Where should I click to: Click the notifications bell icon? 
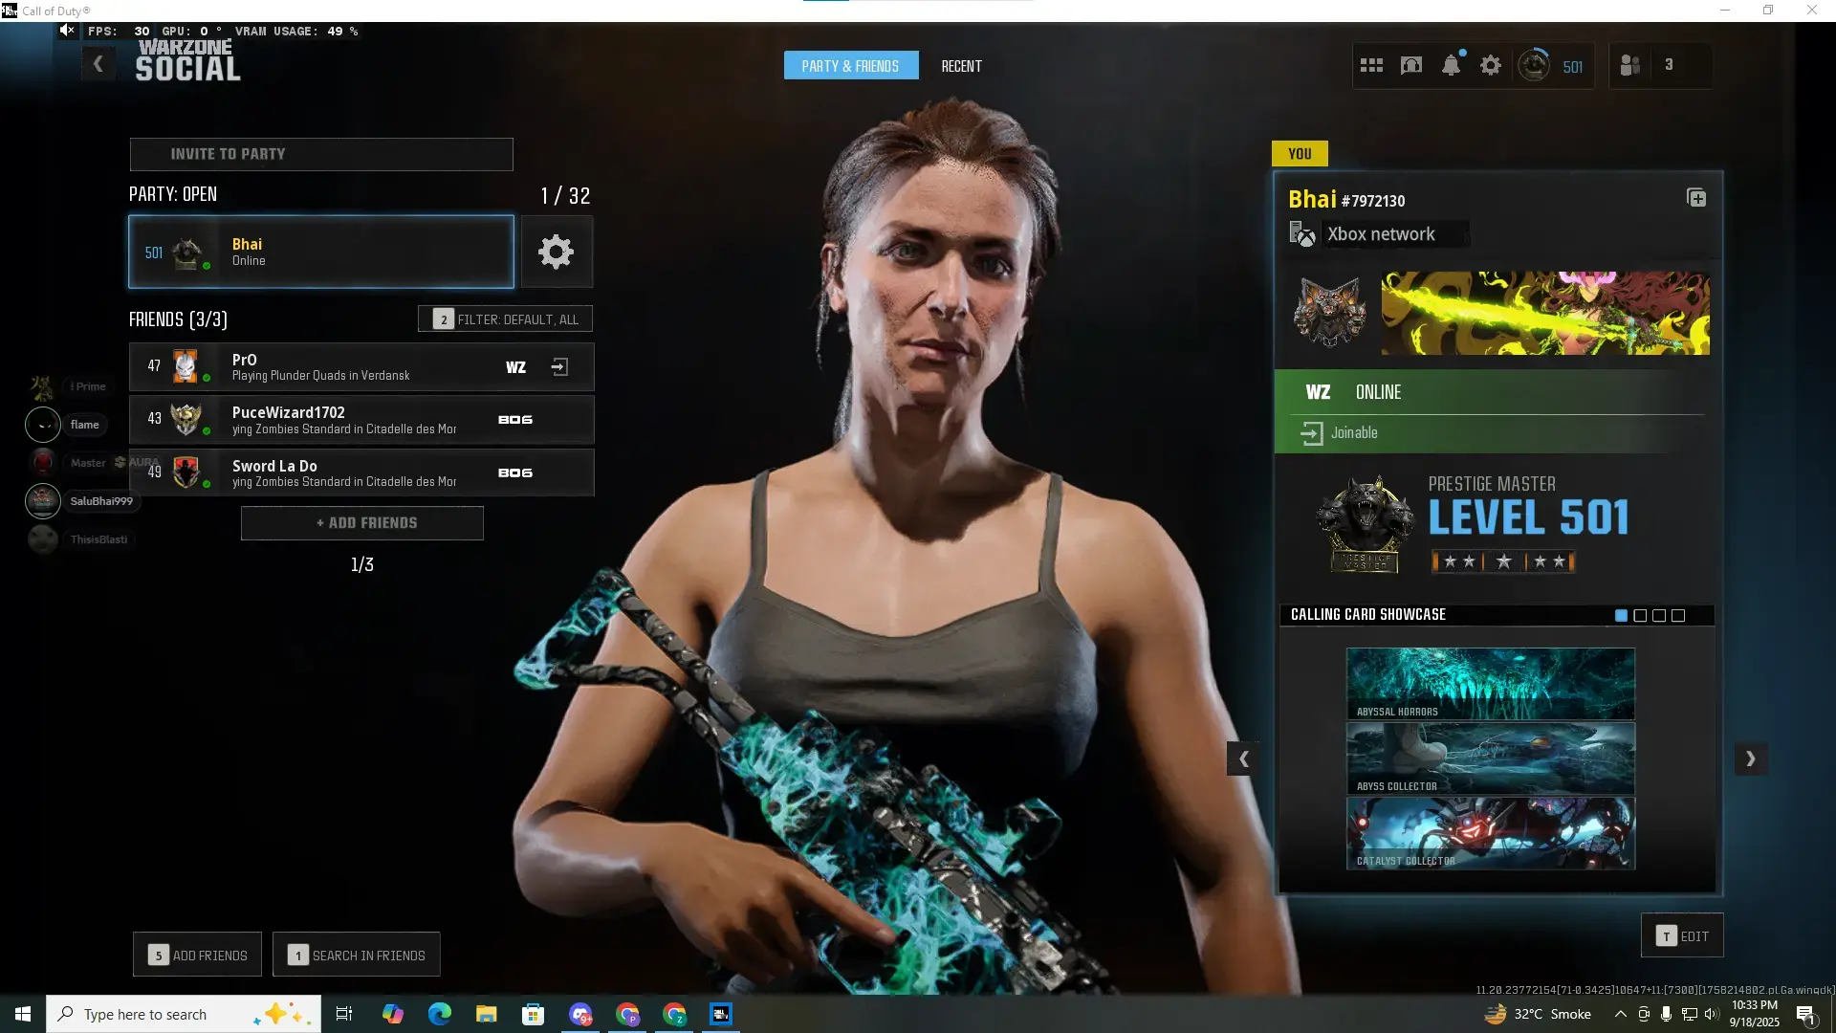(x=1451, y=66)
